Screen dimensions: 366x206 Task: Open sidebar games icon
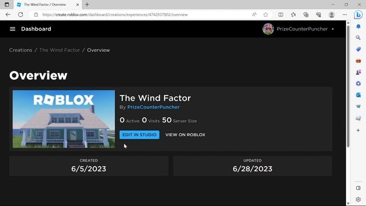pos(359,72)
